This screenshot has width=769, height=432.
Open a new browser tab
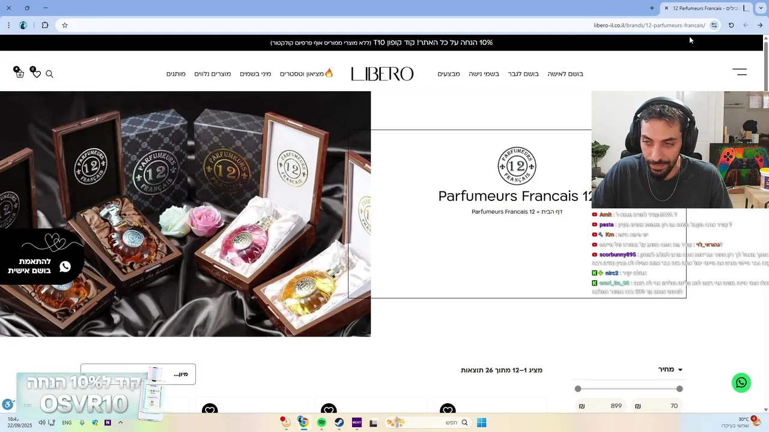[x=652, y=8]
